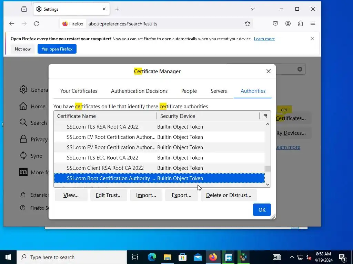Open Search settings in sidebar

click(x=33, y=123)
